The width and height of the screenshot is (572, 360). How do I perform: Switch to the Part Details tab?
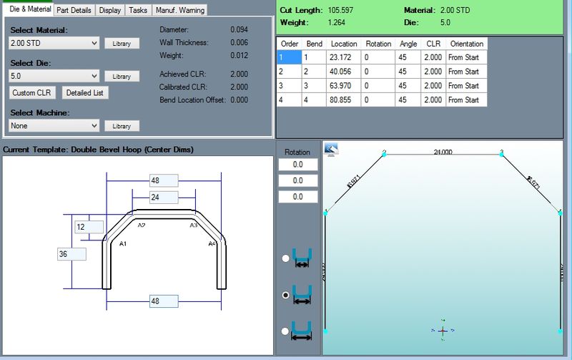74,10
